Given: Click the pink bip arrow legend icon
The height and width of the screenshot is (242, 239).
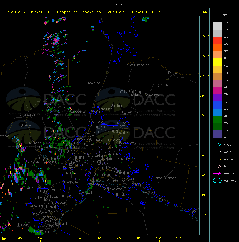Looking at the screenshot, I should (x=217, y=166).
